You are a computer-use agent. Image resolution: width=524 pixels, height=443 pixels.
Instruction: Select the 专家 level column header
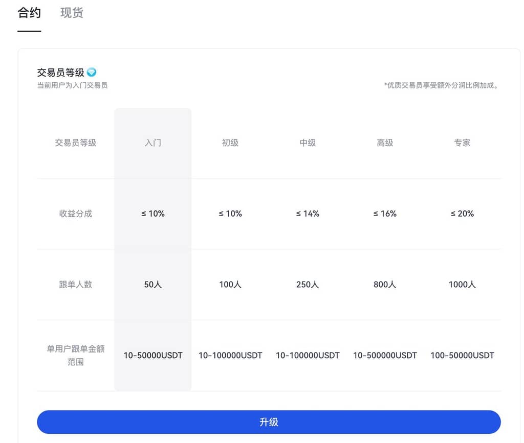coord(462,143)
